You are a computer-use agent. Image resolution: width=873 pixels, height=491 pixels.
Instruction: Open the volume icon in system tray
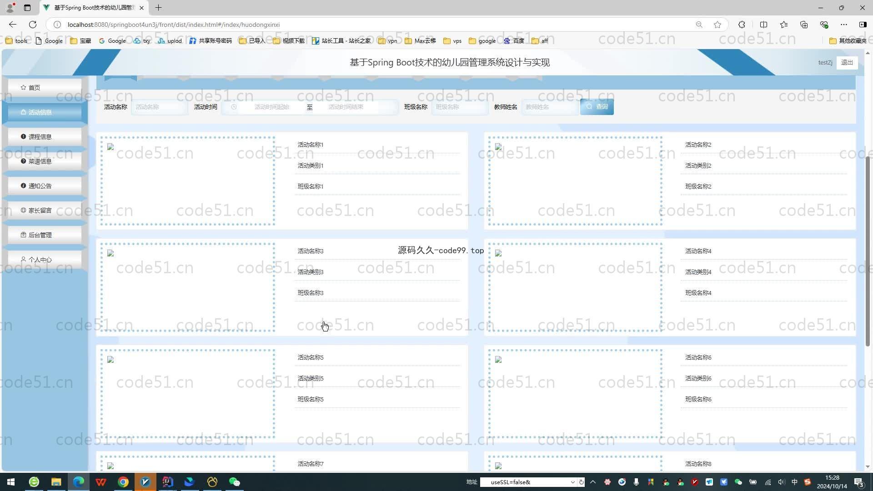[781, 482]
